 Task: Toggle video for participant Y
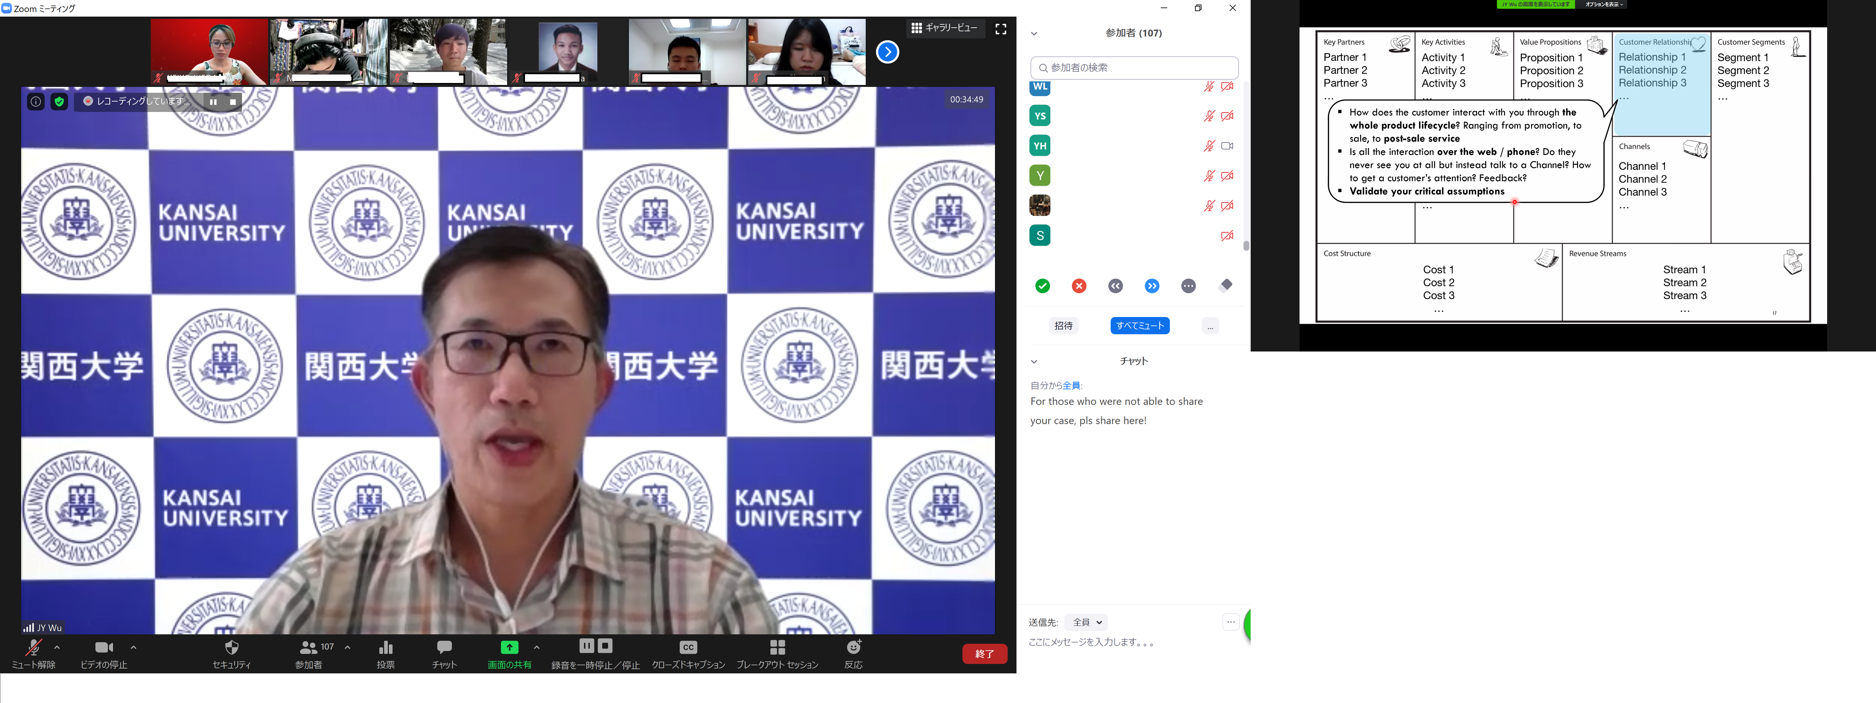(1227, 175)
